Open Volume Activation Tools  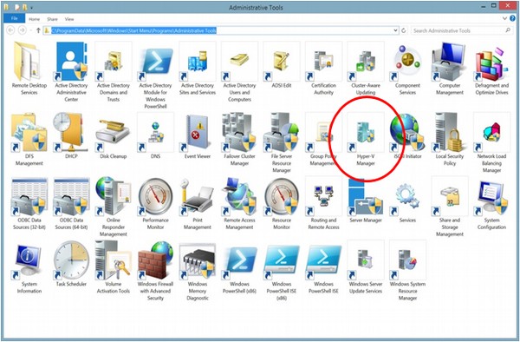point(113,267)
